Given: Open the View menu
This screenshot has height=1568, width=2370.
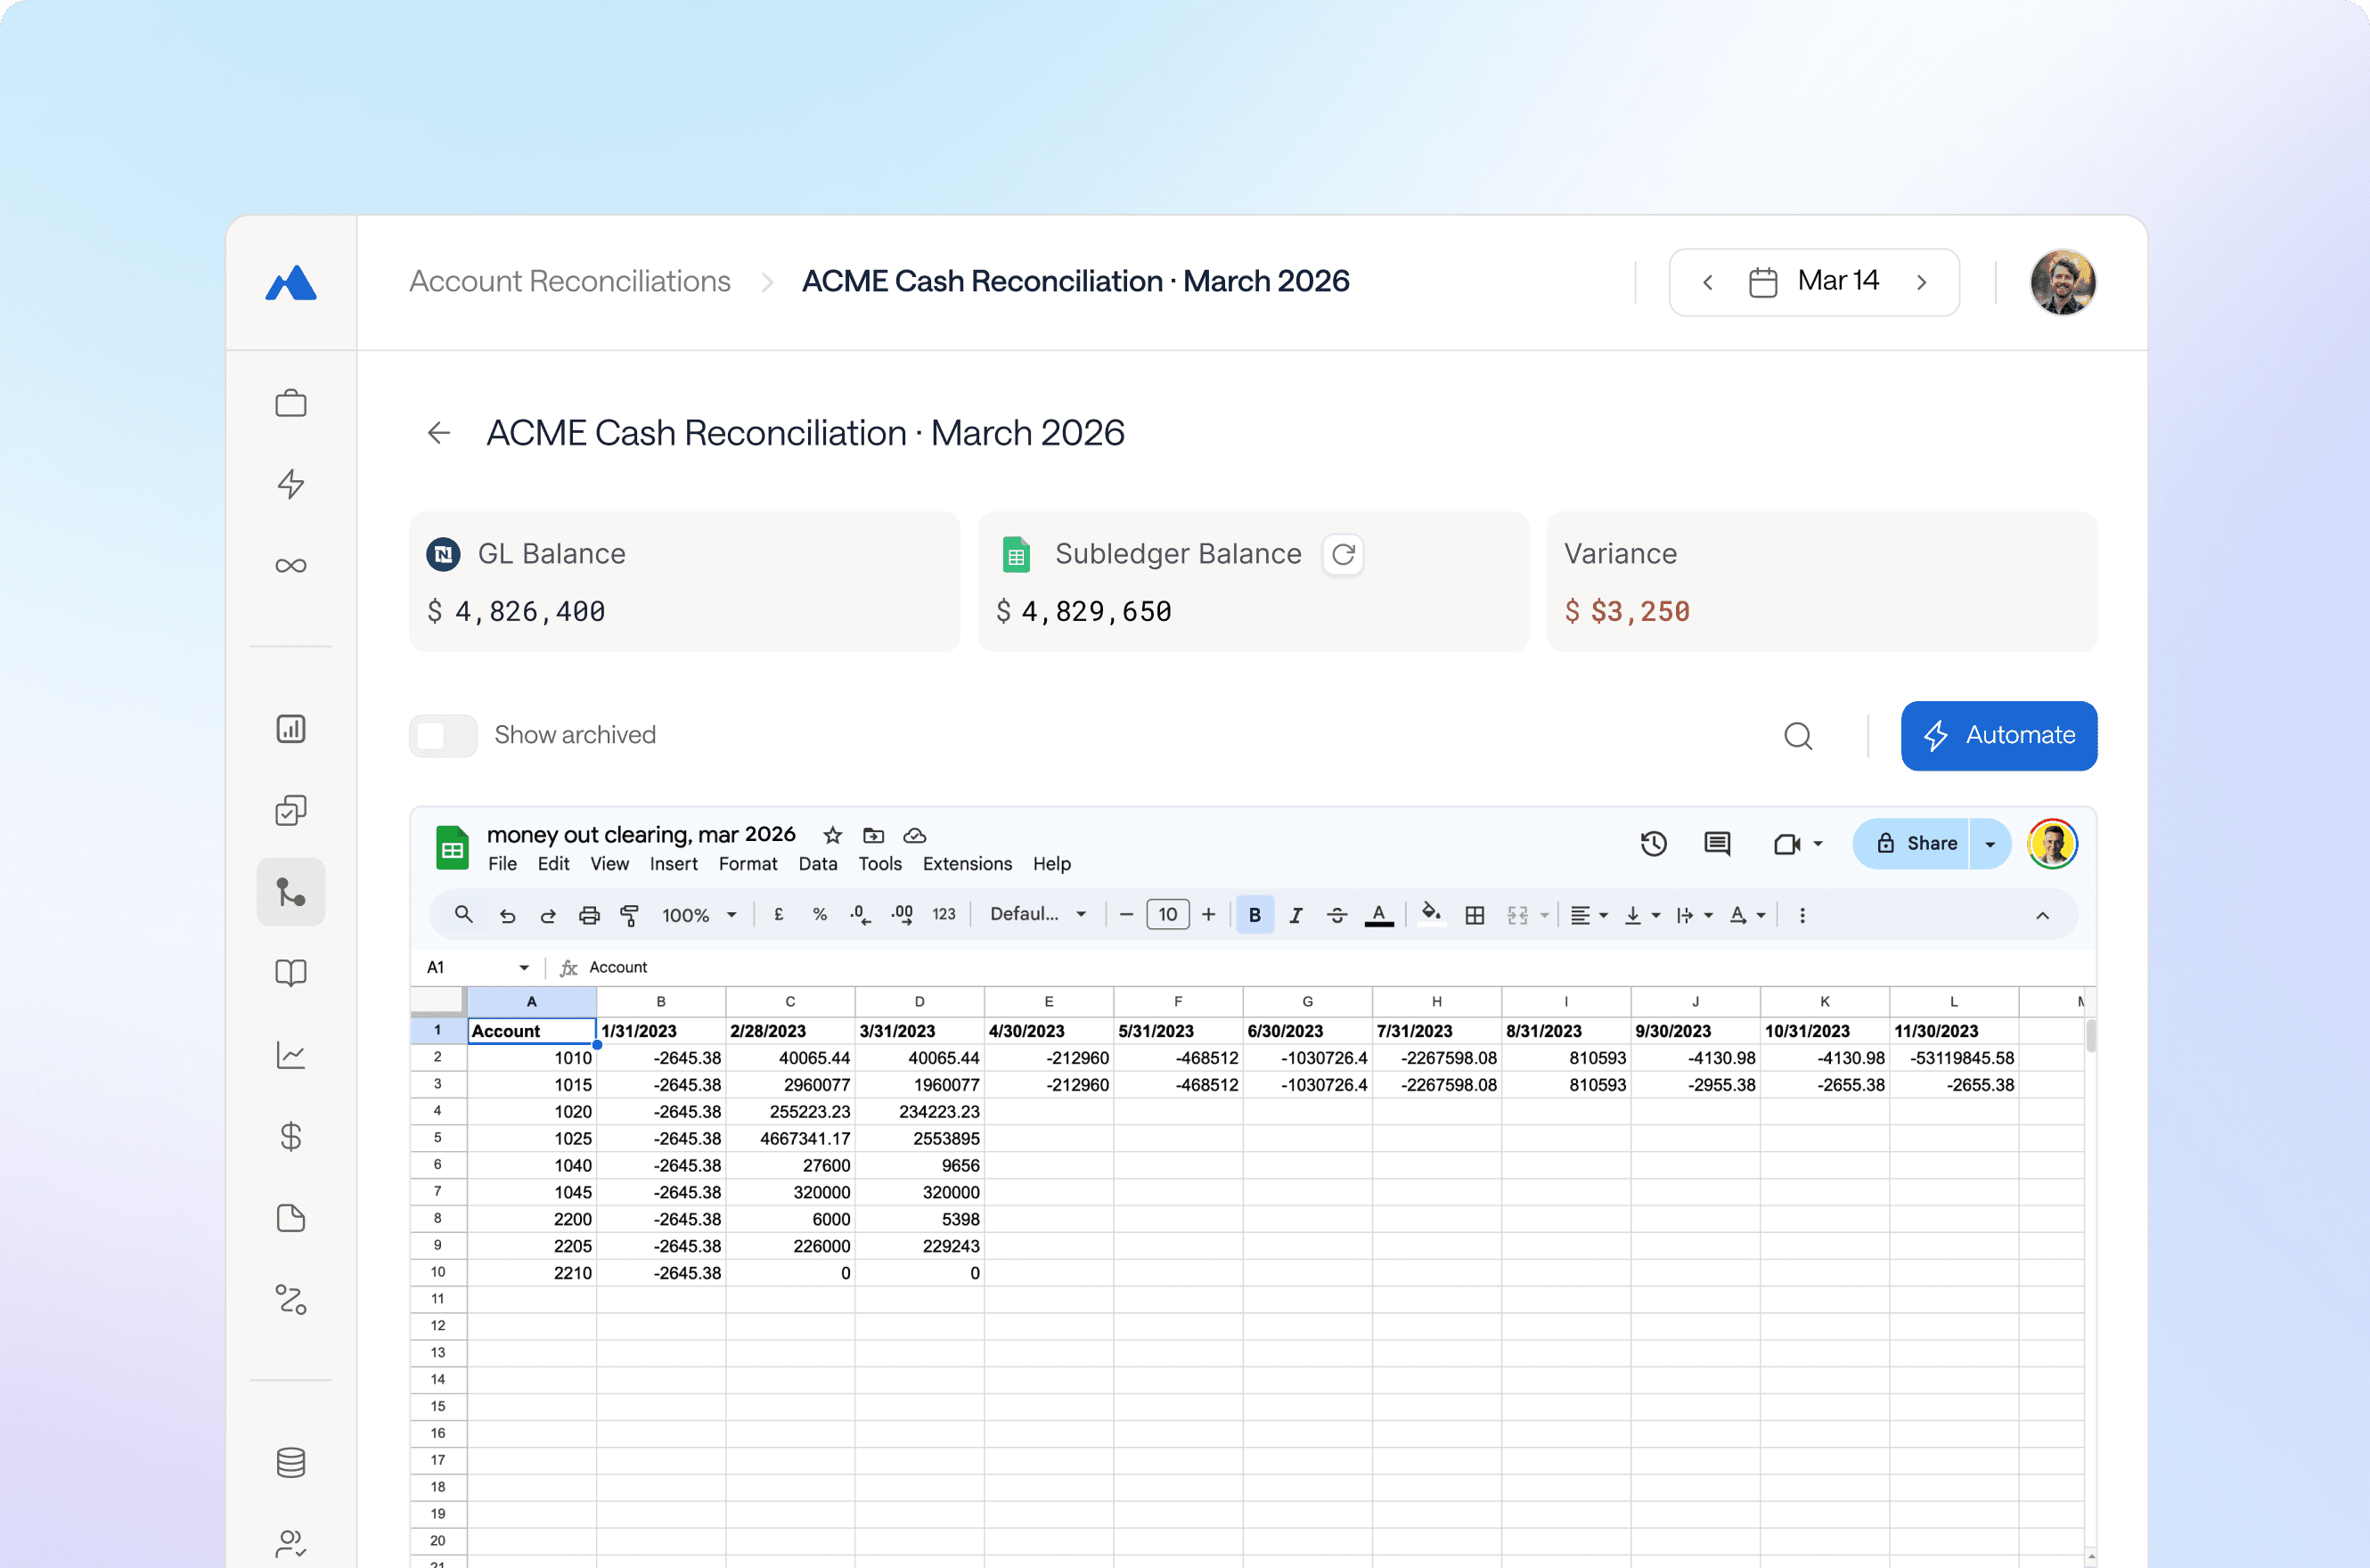Looking at the screenshot, I should coord(609,864).
